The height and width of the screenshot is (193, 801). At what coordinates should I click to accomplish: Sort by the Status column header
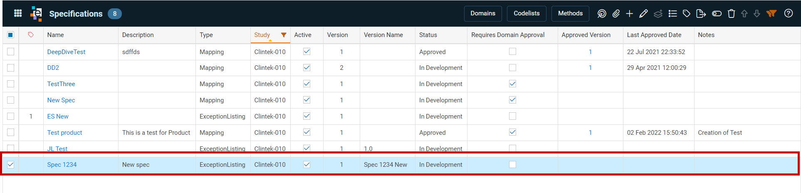pyautogui.click(x=428, y=35)
